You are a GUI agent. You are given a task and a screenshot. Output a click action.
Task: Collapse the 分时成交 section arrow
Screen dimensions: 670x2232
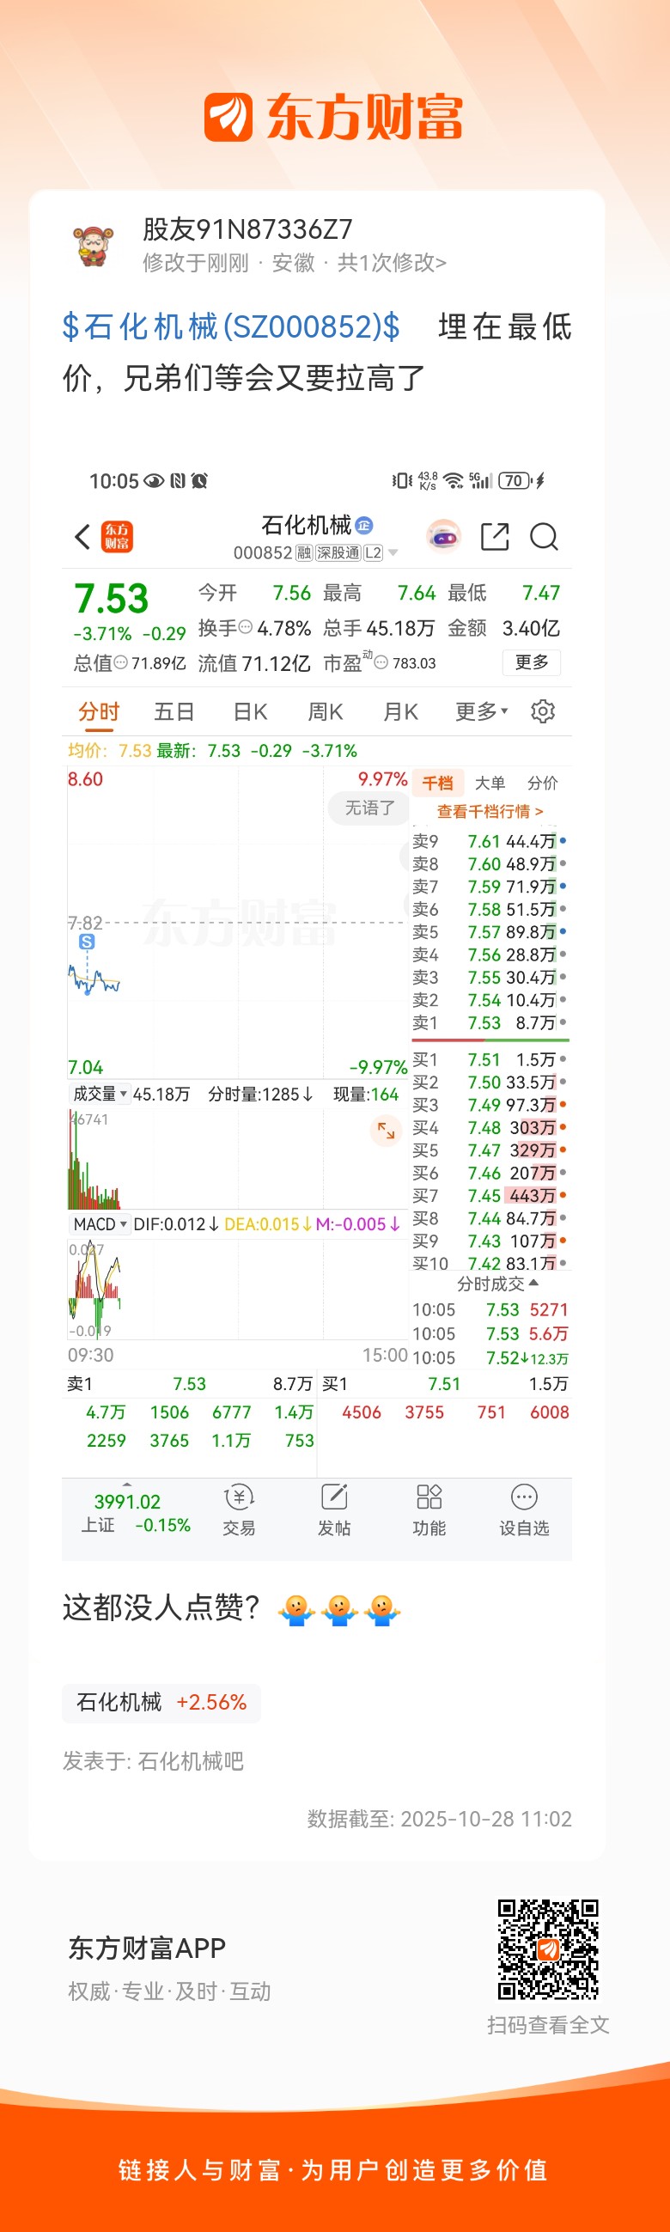click(533, 1284)
